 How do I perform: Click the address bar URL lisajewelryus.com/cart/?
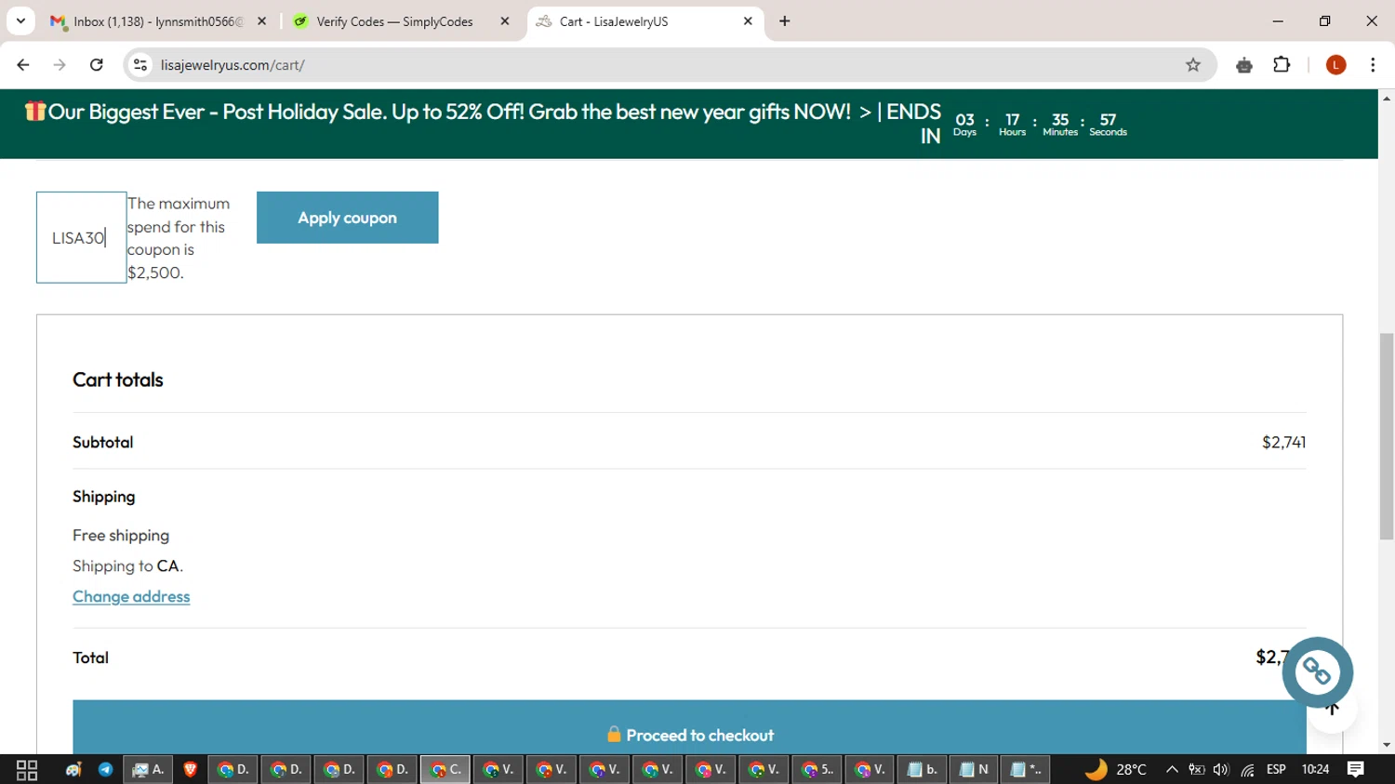coord(232,65)
